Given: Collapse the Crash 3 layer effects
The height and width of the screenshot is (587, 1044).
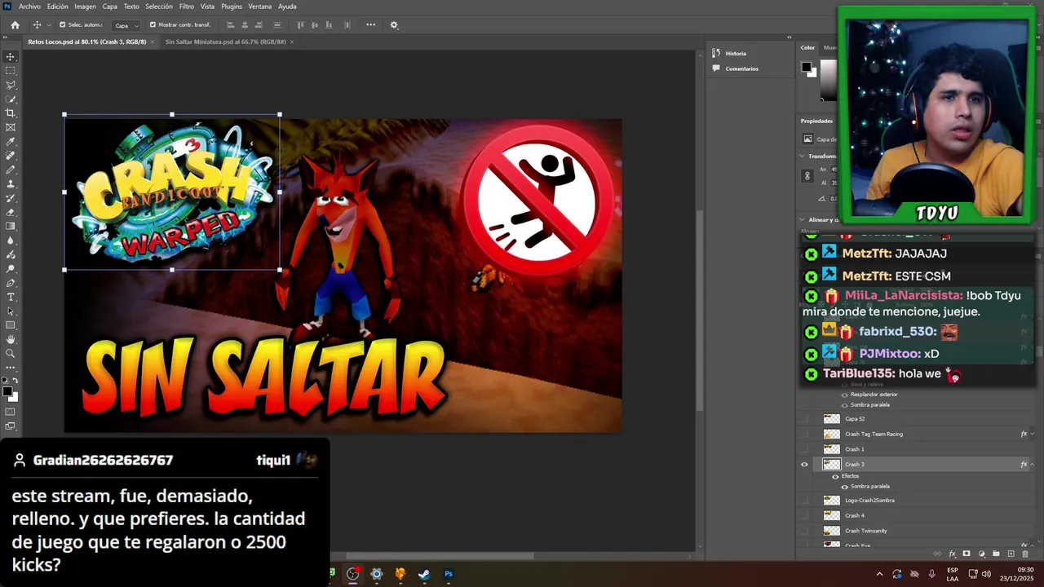Looking at the screenshot, I should [x=1033, y=465].
